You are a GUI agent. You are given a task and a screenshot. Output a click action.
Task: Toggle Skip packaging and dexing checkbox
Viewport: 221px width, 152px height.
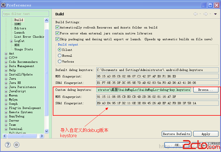point(57,39)
